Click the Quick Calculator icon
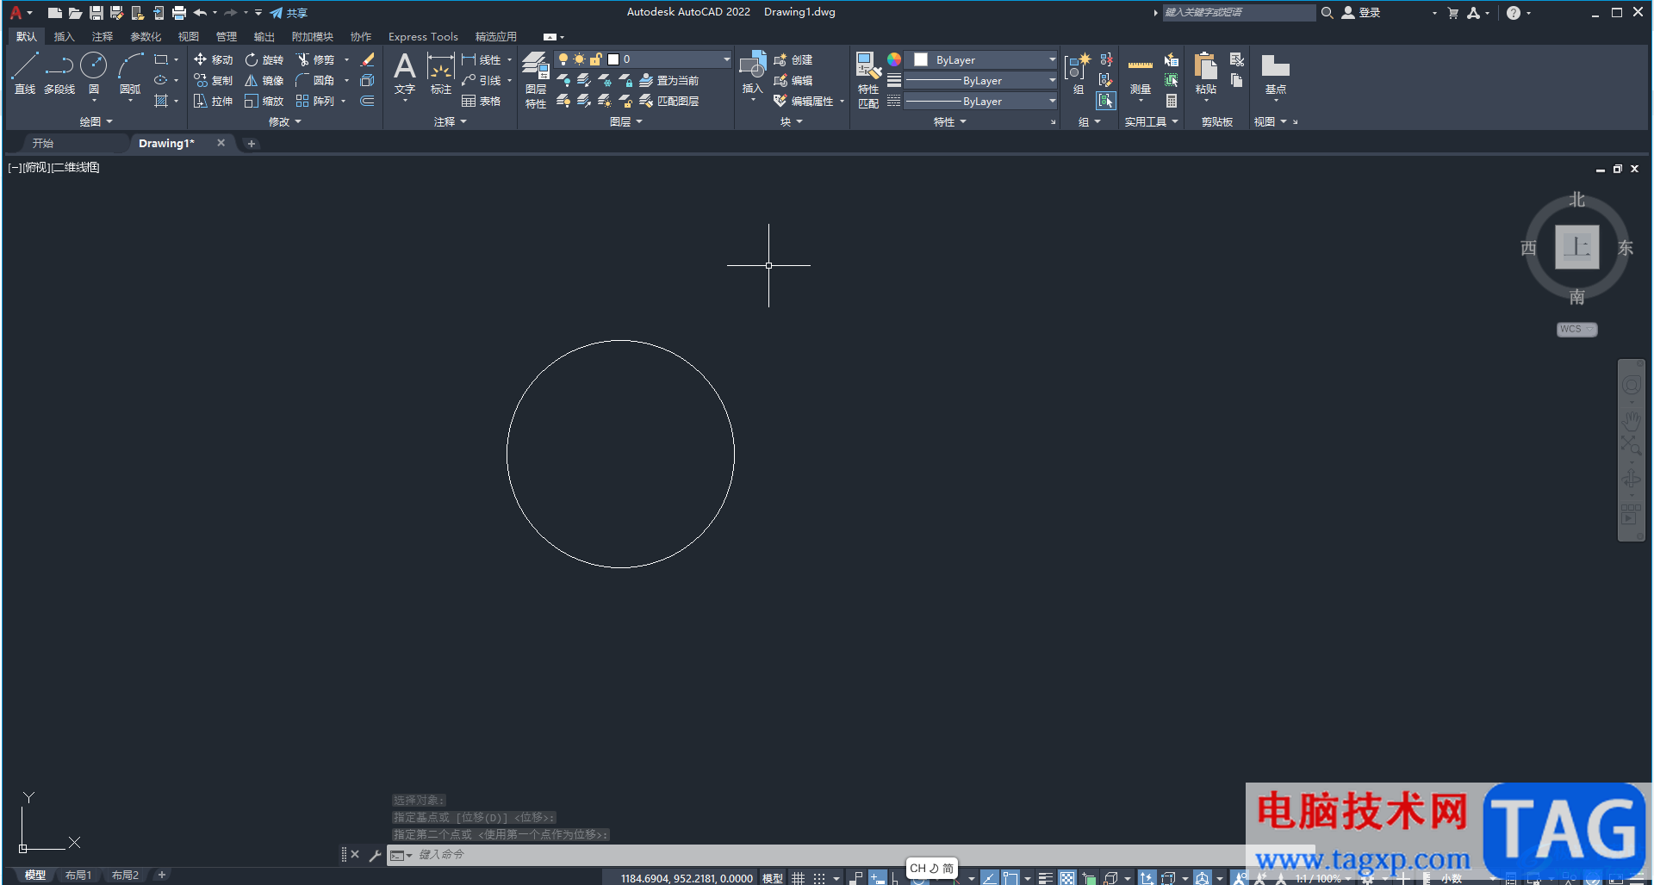Screen dimensions: 1654x885 1172,101
